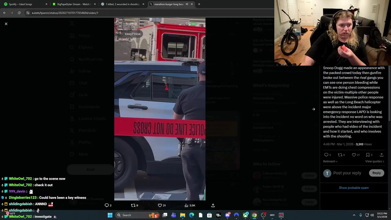Go to next media with right arrow
The width and height of the screenshot is (391, 220).
313,109
